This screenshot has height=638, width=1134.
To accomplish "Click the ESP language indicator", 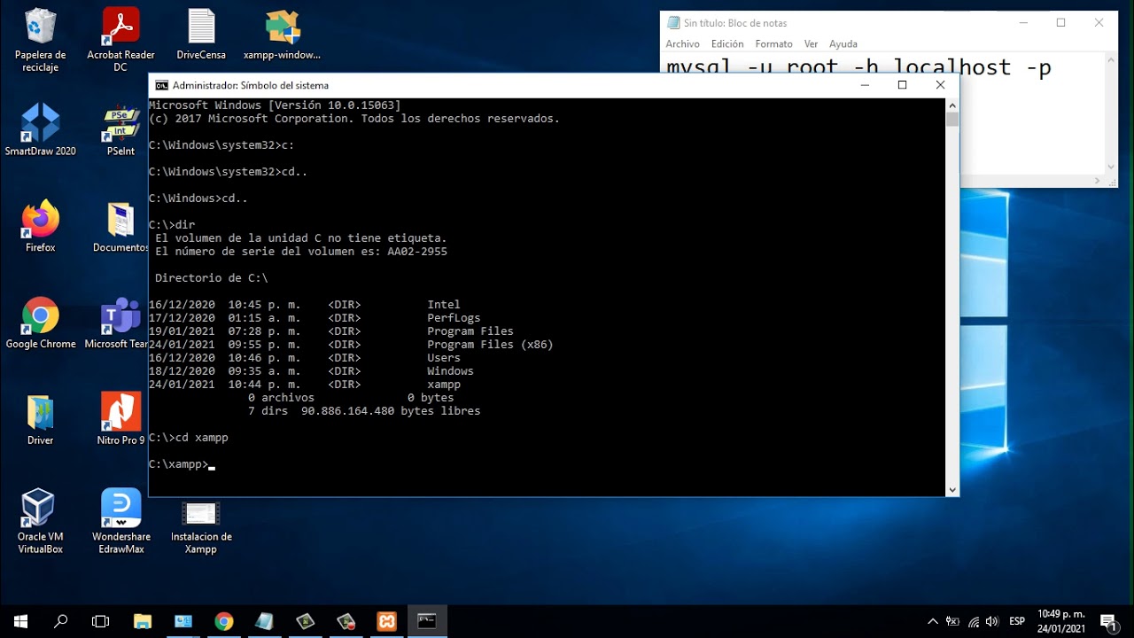I will coord(1017,621).
